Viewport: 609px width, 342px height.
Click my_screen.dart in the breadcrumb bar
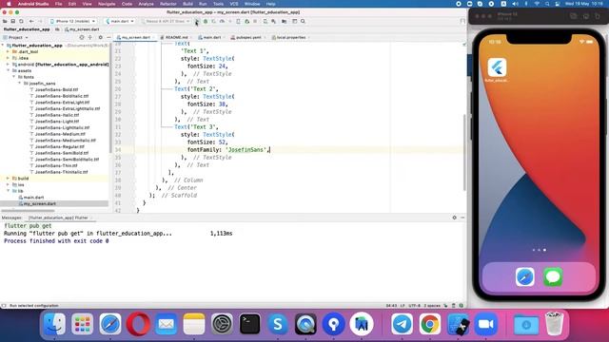tap(82, 29)
